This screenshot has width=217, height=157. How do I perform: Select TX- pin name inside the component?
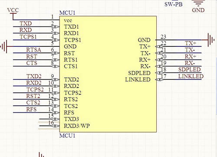click(146, 53)
